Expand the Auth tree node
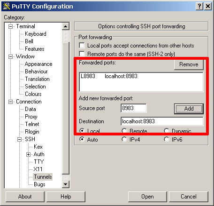214x206 pixels. coord(28,154)
